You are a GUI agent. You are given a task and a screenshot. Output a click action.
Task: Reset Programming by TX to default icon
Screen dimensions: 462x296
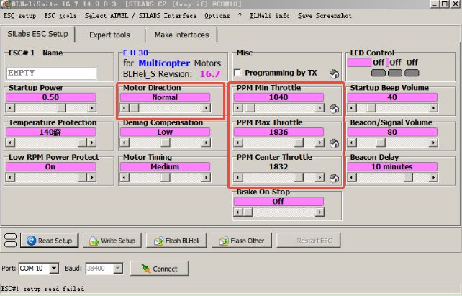[334, 73]
